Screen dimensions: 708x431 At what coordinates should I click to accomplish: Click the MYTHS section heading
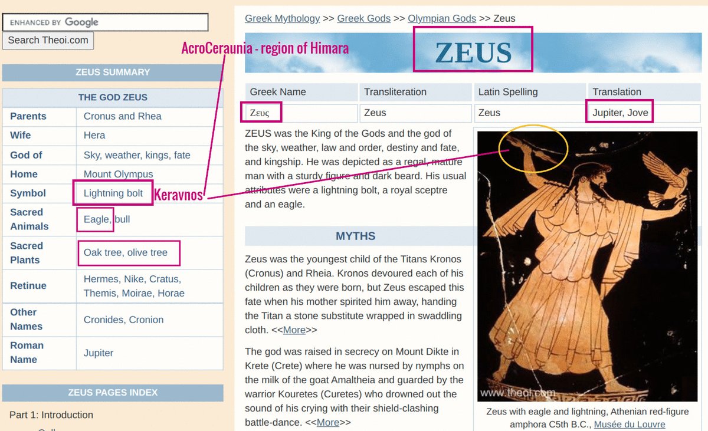pos(356,236)
